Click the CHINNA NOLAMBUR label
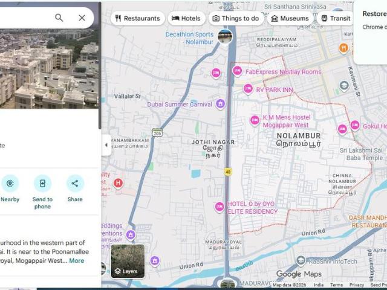 tap(342, 184)
